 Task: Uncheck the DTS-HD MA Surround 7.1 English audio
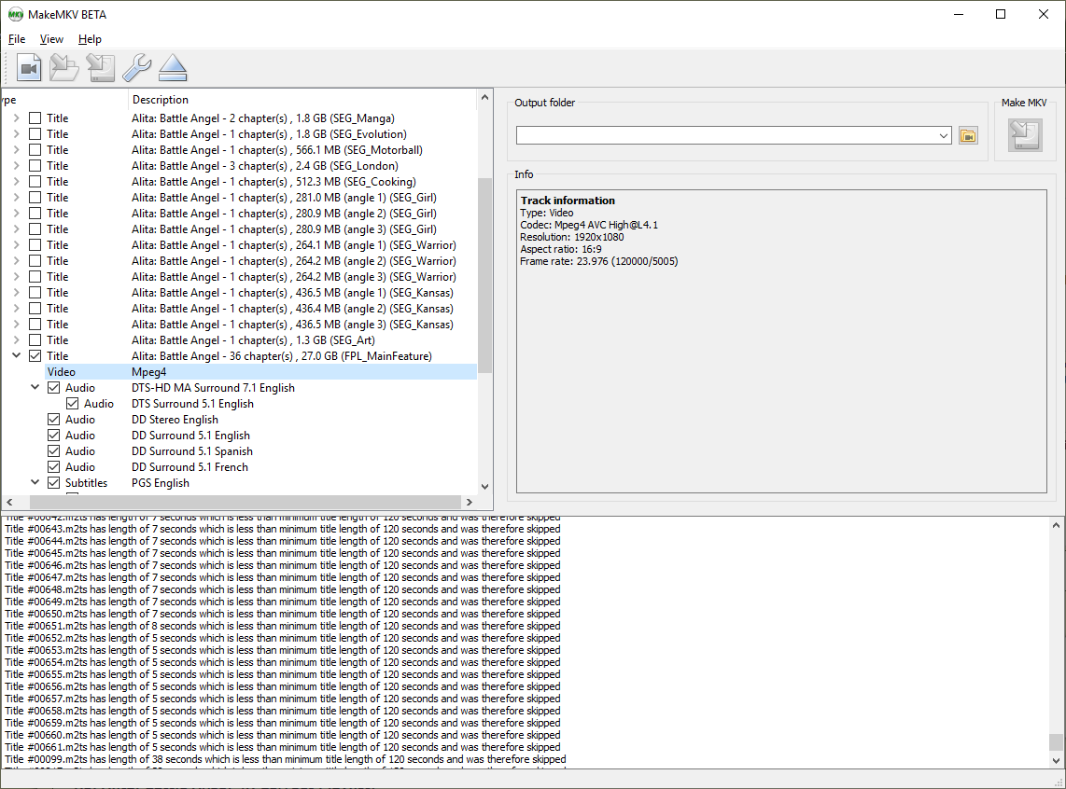click(x=54, y=388)
